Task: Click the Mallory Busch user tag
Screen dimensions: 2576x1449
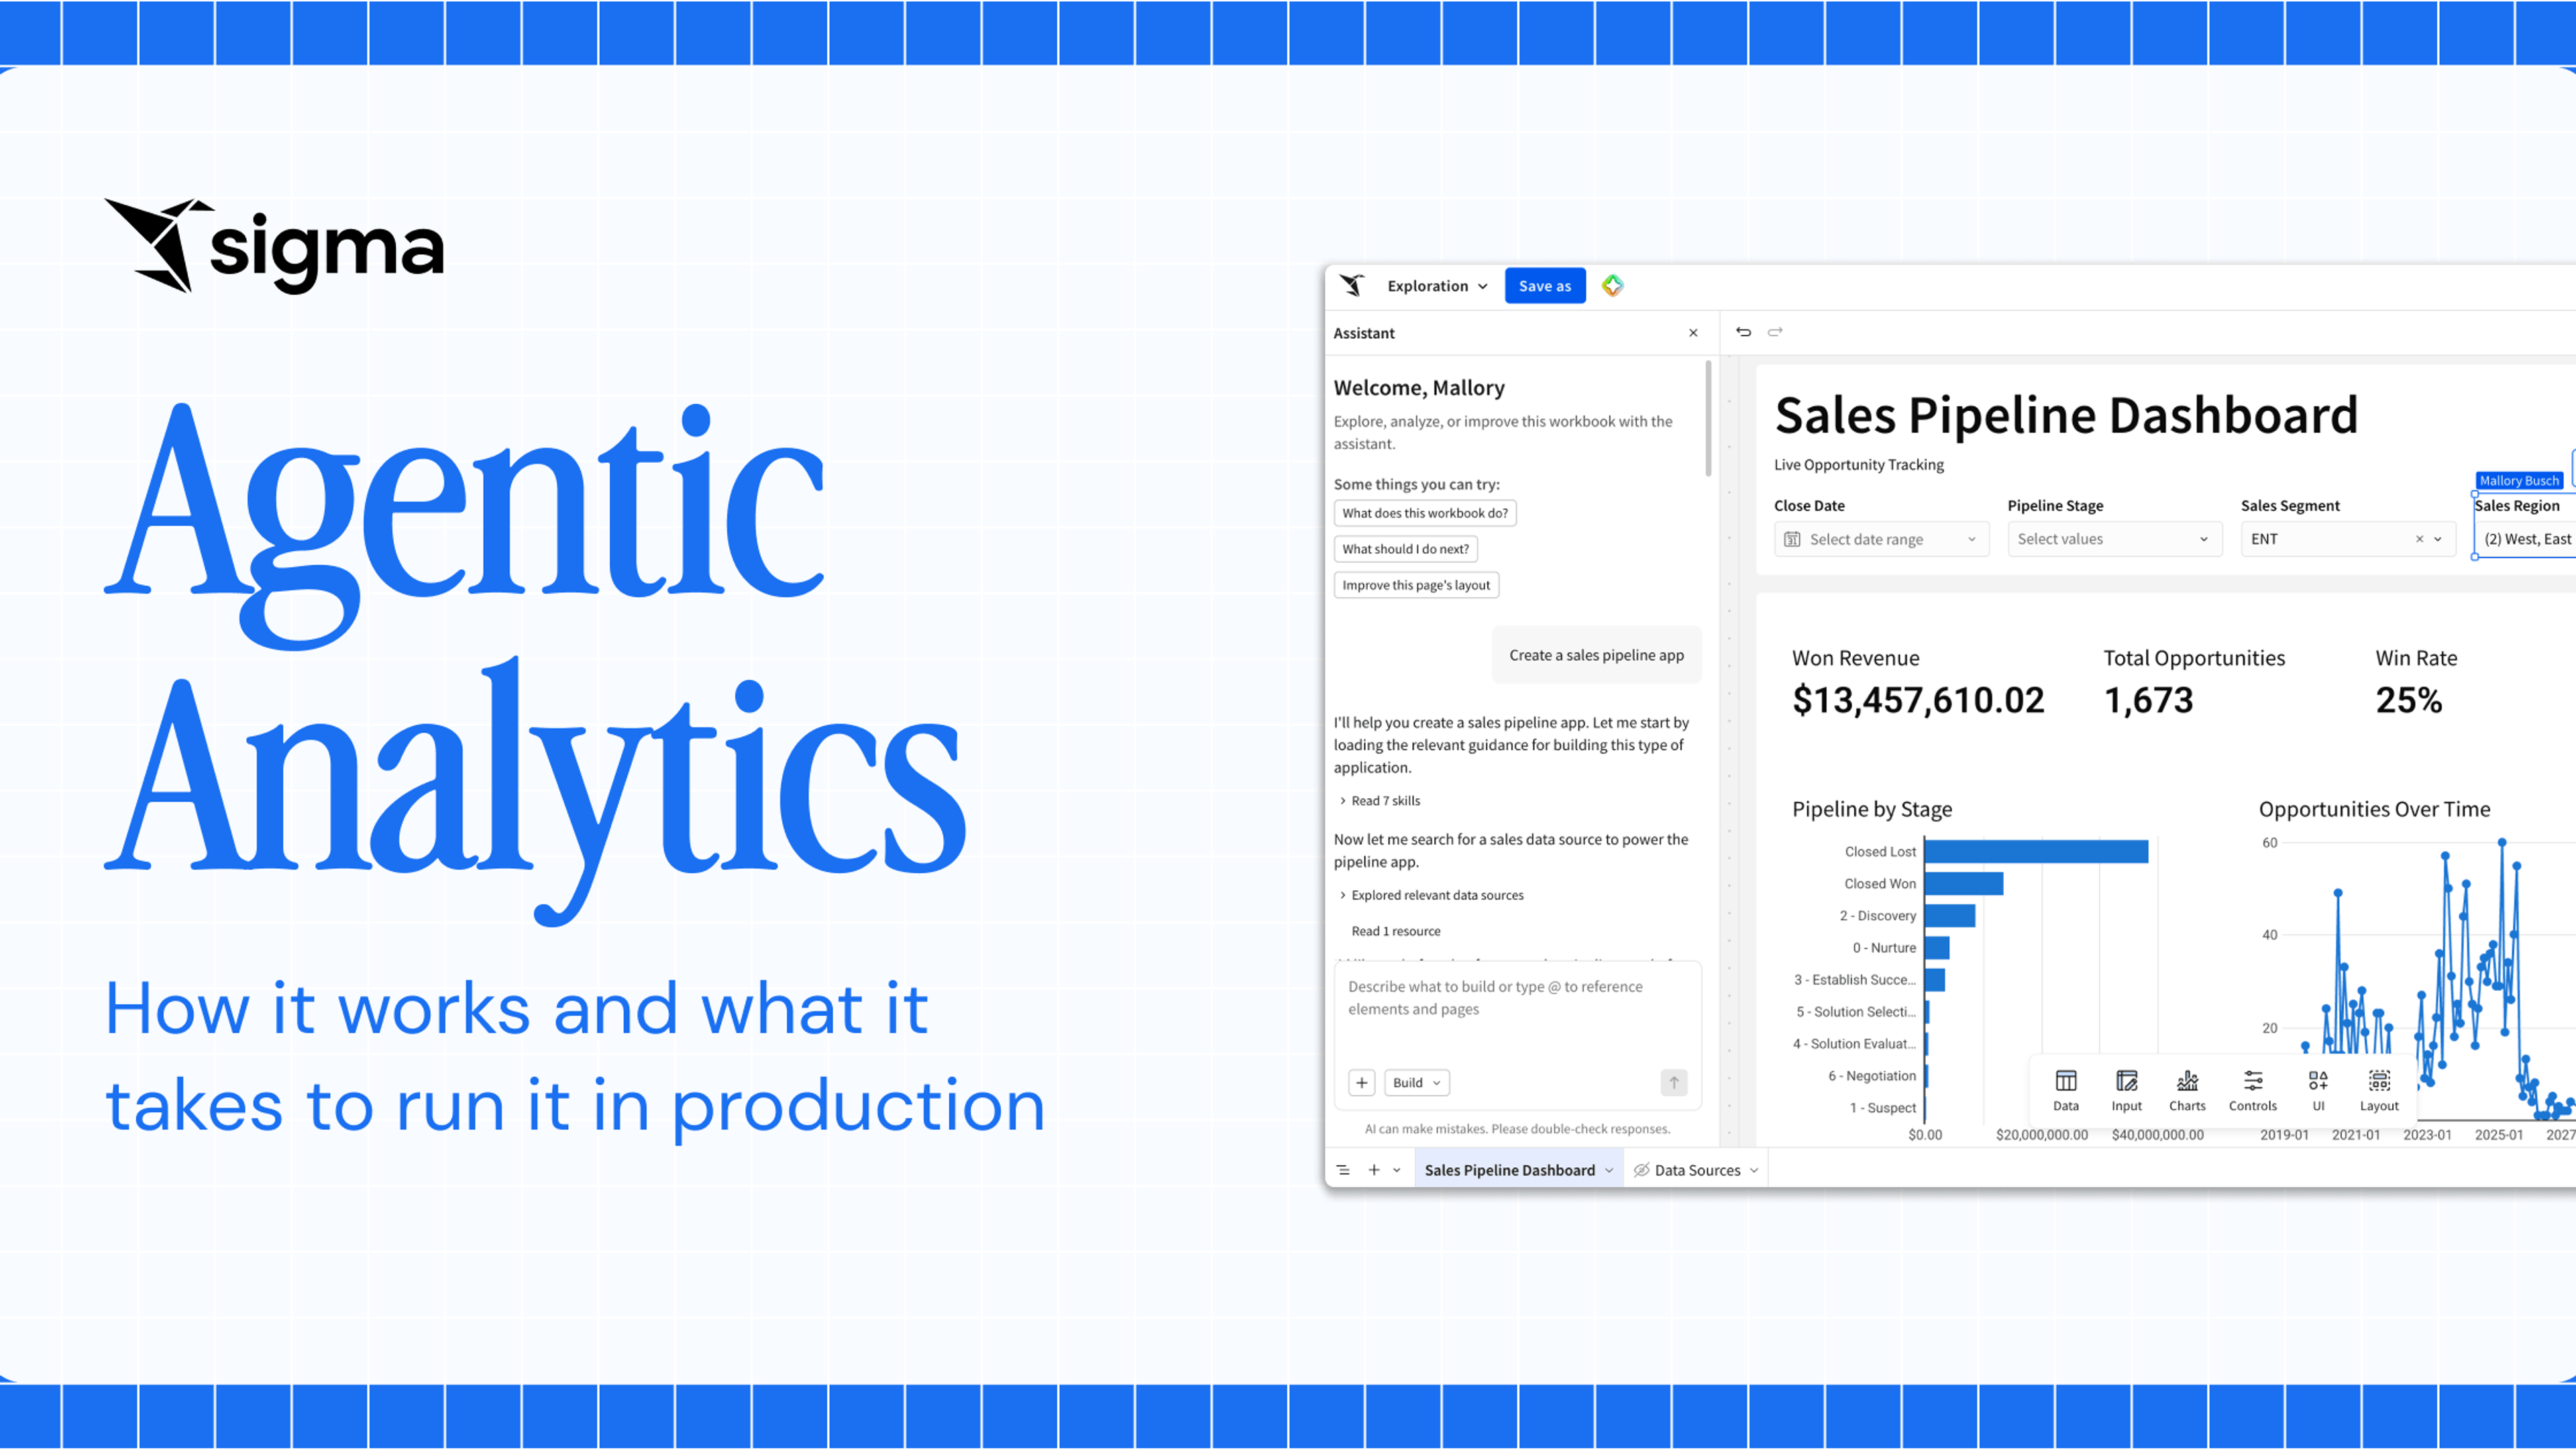Action: (2519, 481)
